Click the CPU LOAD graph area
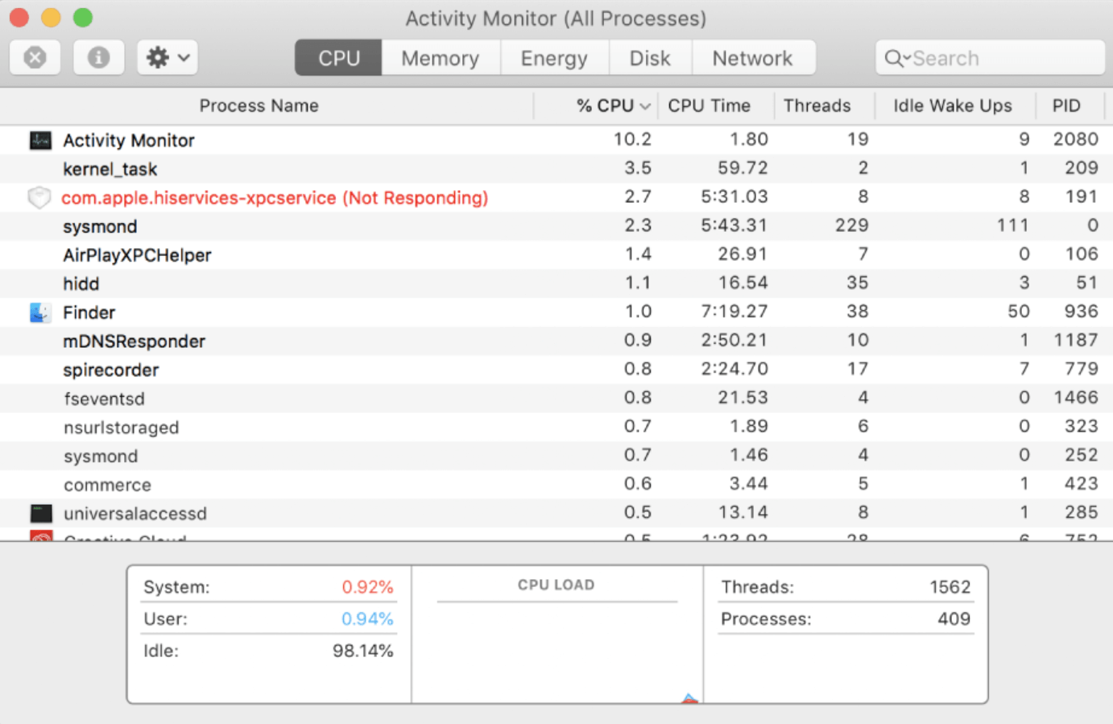This screenshot has height=724, width=1113. tap(556, 636)
